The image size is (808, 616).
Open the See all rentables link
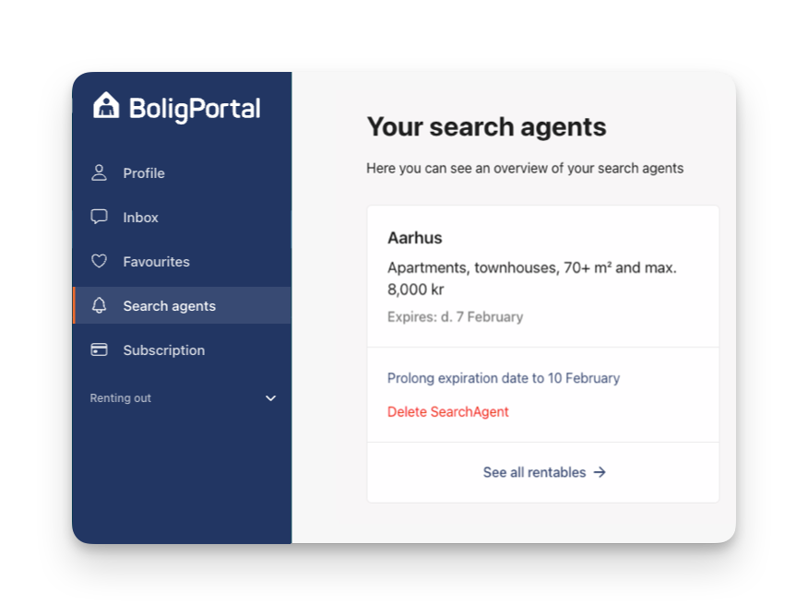(543, 472)
